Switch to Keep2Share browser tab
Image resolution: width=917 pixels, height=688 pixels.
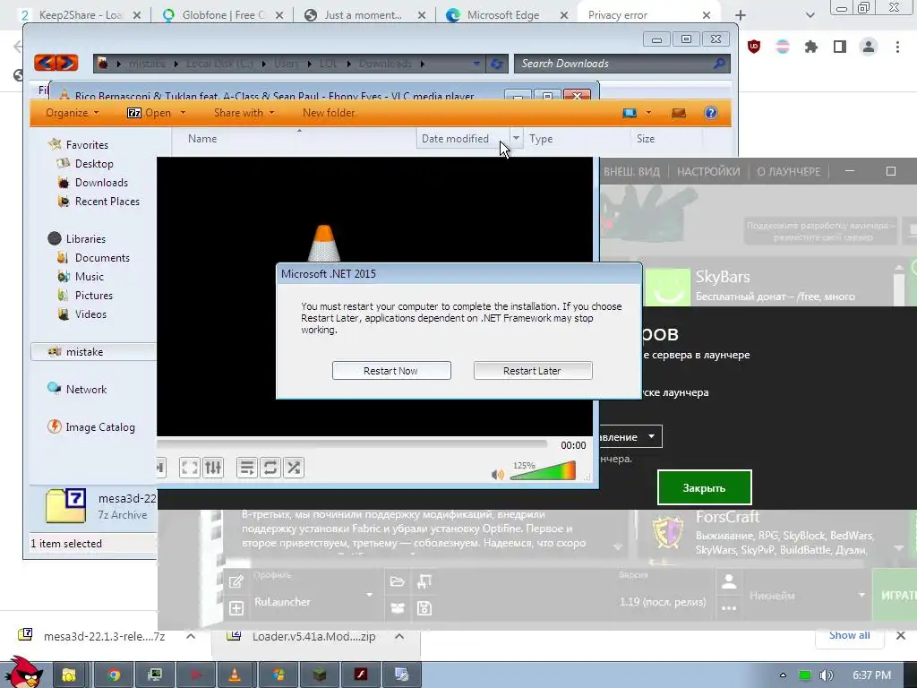(x=80, y=15)
